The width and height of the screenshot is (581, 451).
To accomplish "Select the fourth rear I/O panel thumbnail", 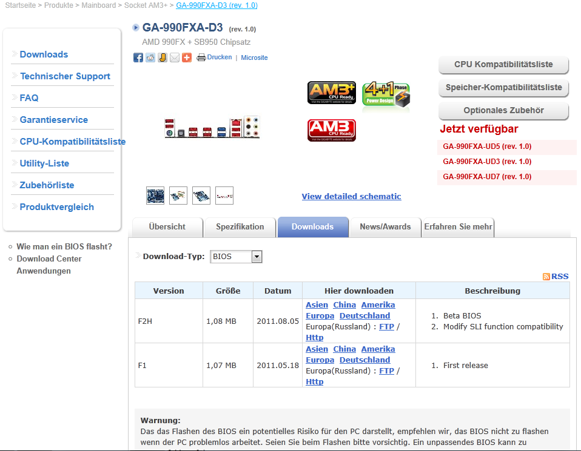I will point(224,196).
